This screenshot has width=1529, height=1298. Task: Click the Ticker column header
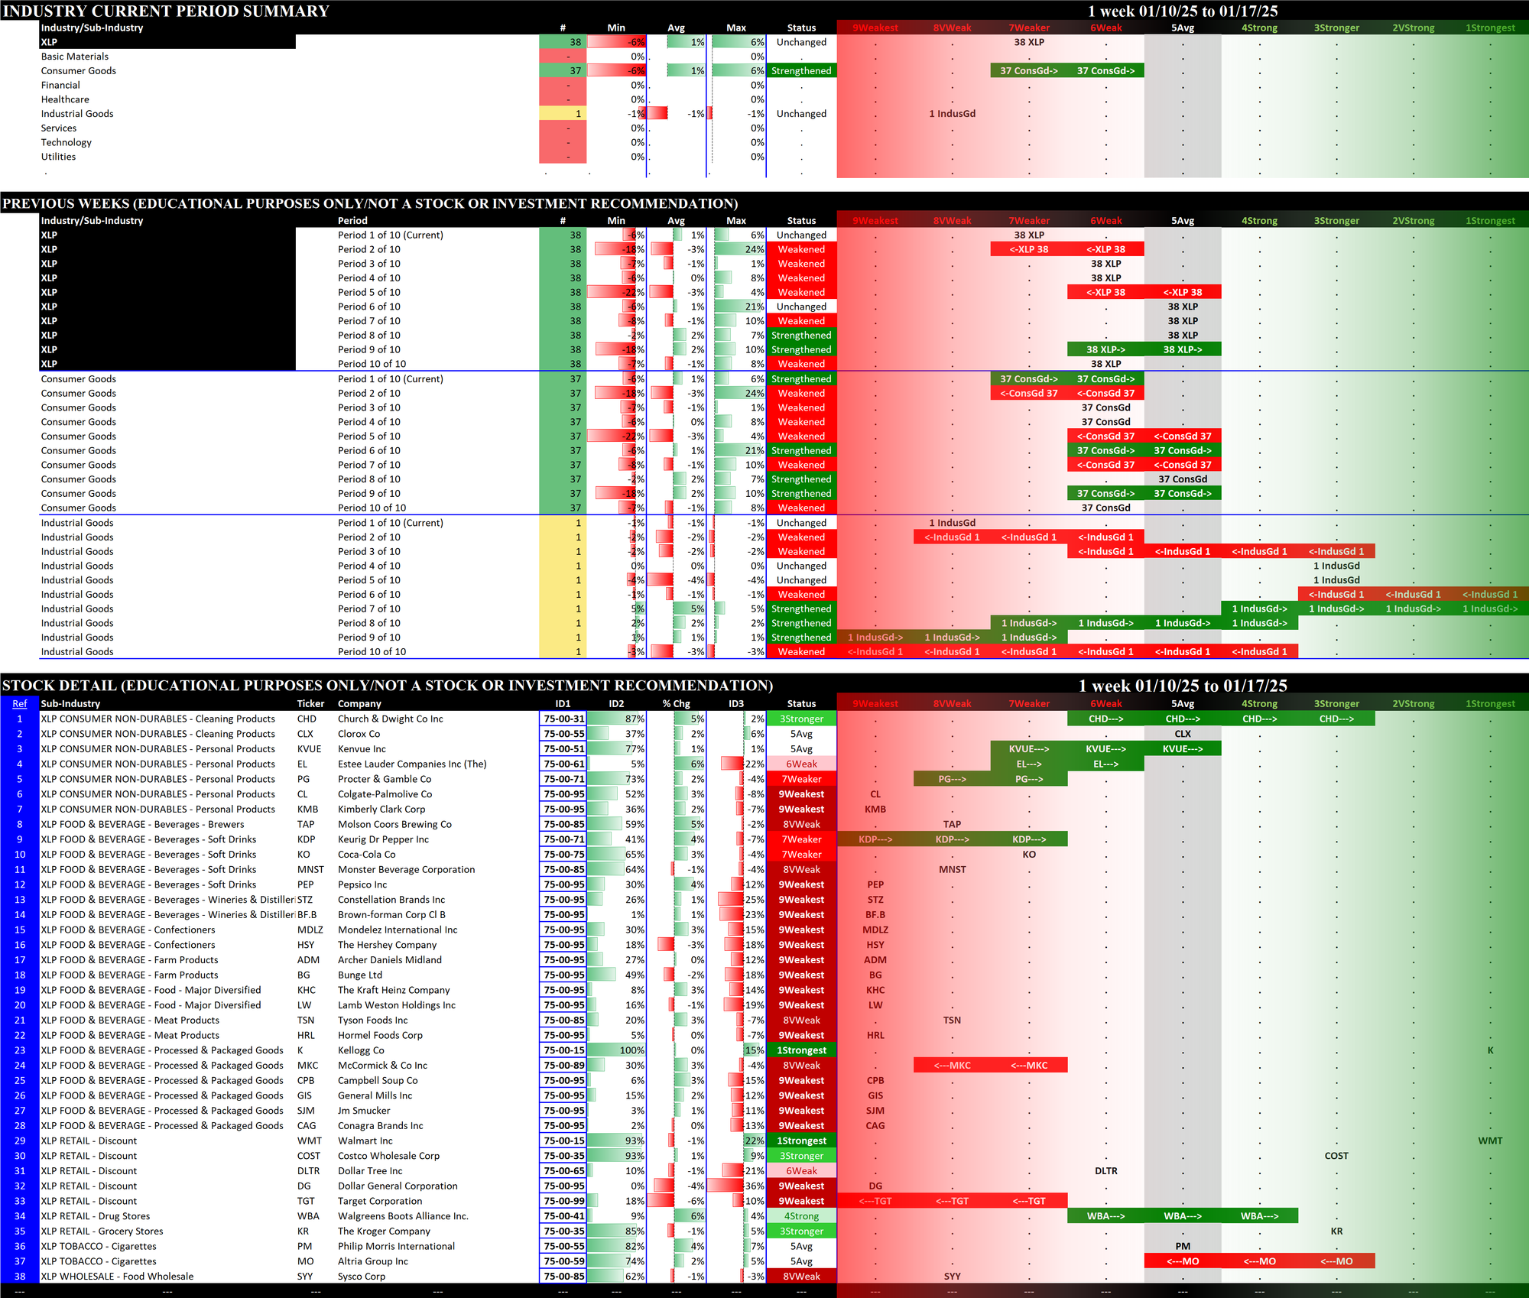click(x=310, y=703)
